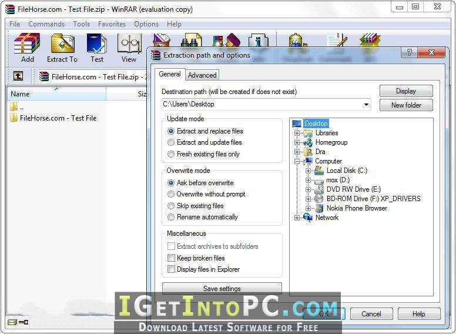This screenshot has width=456, height=334.
Task: Click the key password icon in status bar
Action: [x=24, y=322]
